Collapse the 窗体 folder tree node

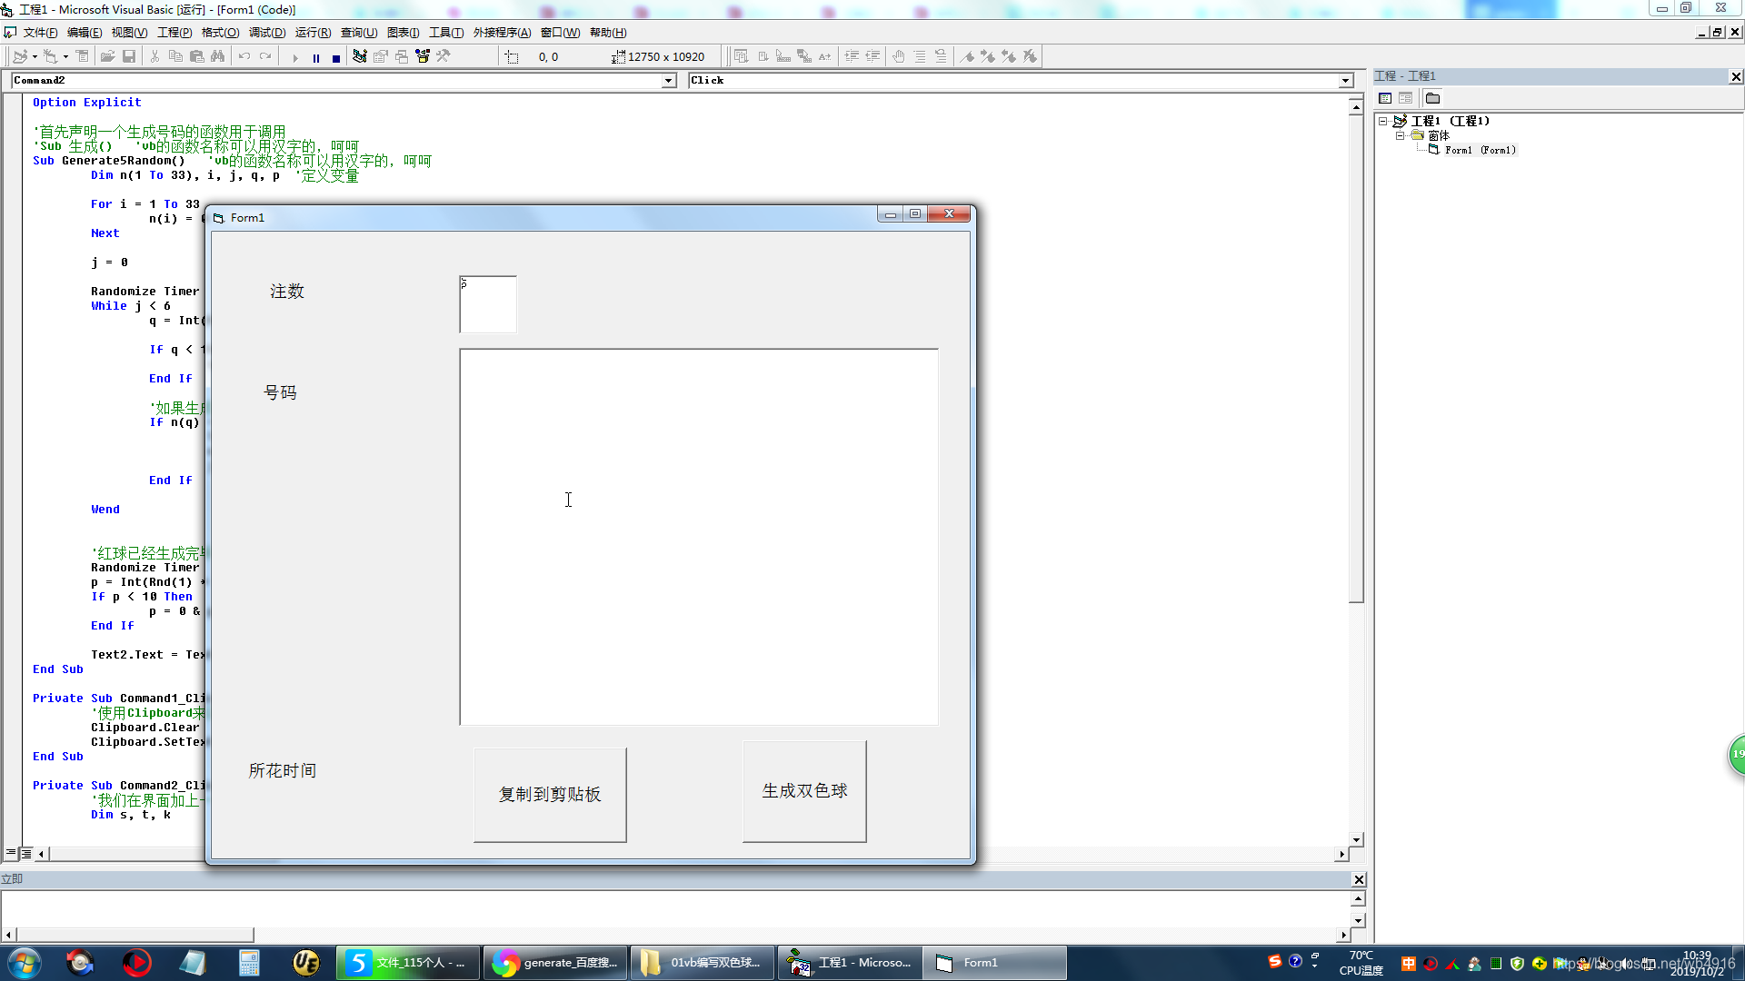point(1401,135)
